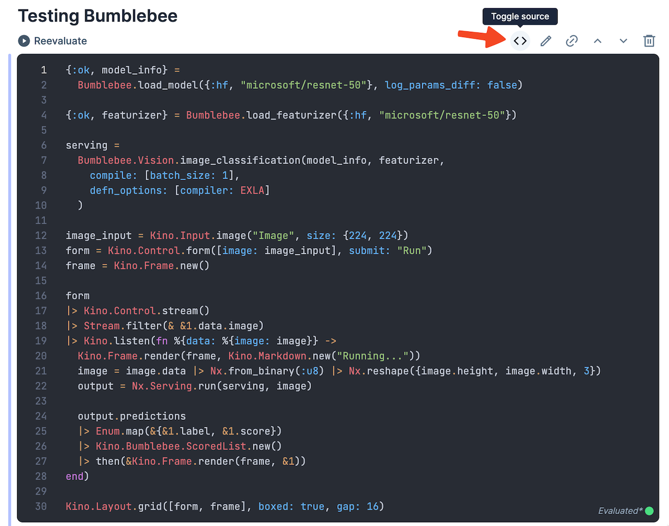Click the trash bin to remove this cell

pos(649,40)
